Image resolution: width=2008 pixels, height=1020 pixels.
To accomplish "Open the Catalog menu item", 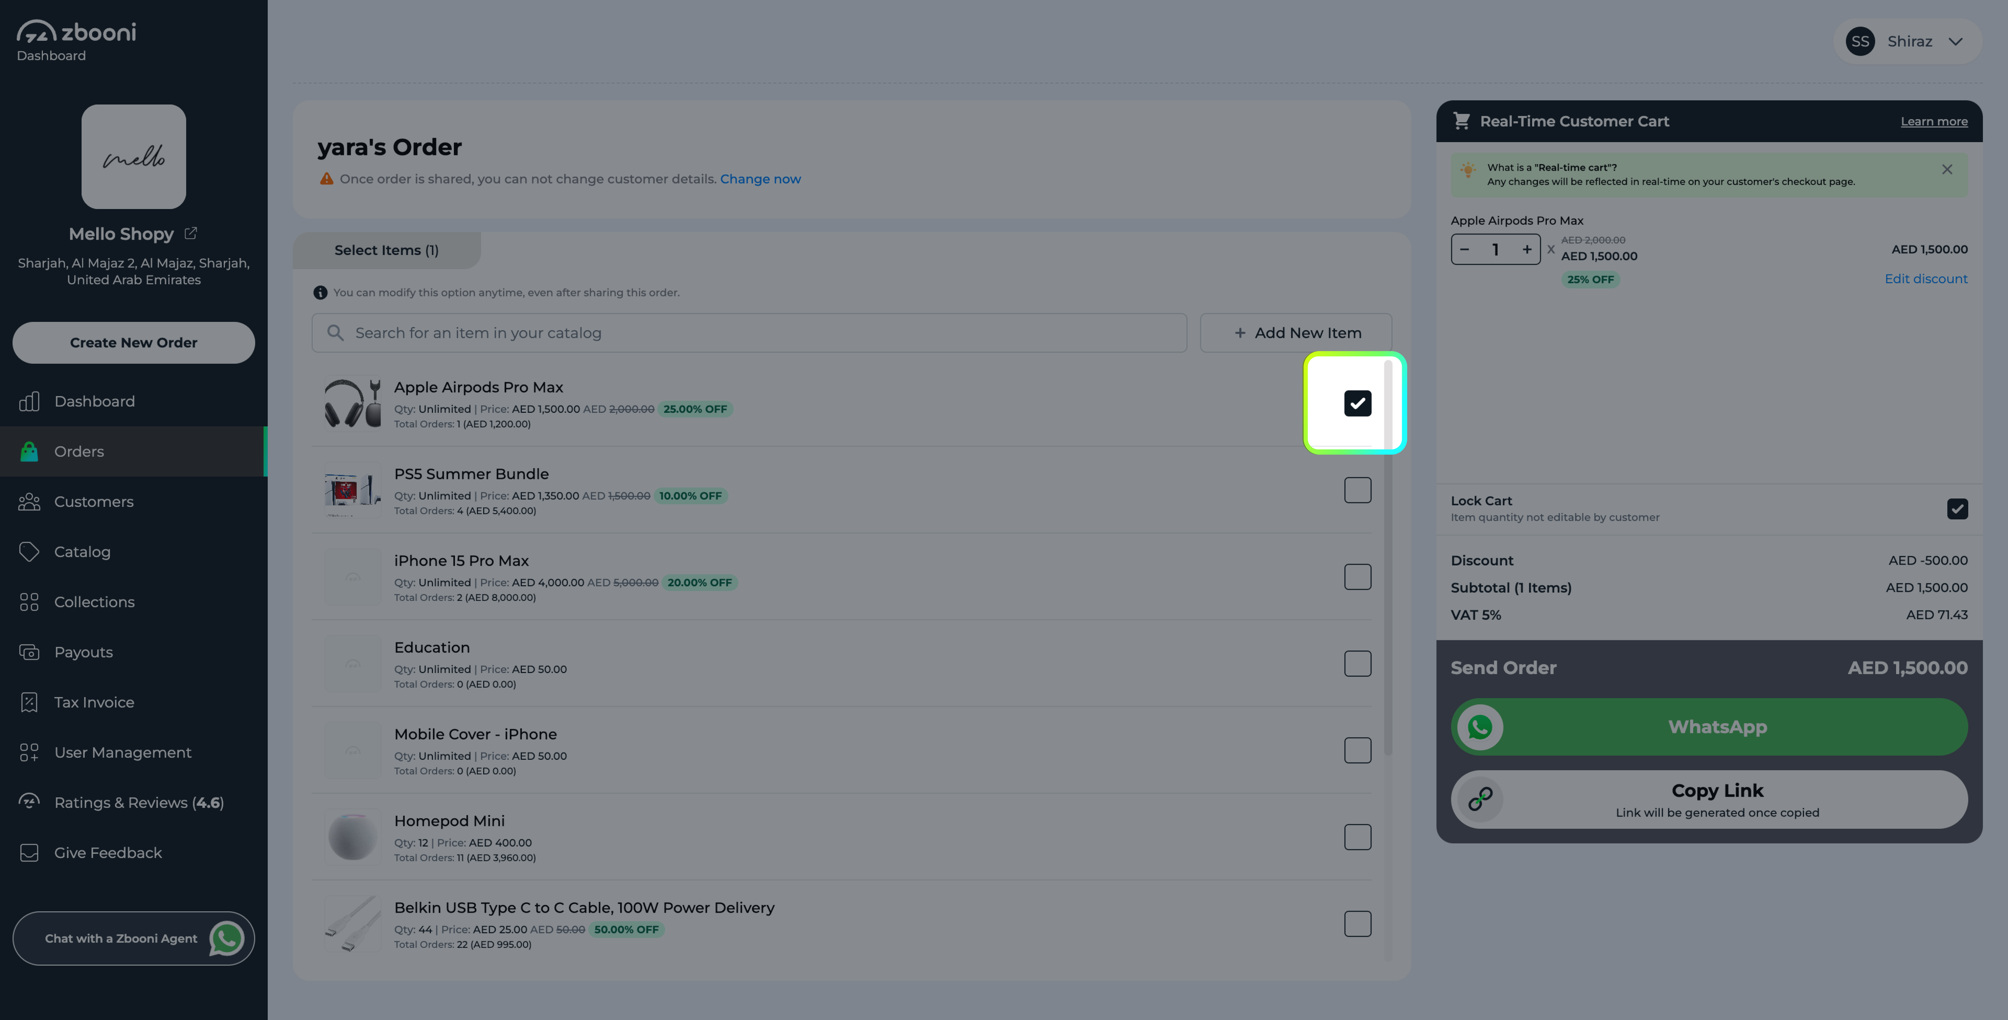I will pos(82,552).
